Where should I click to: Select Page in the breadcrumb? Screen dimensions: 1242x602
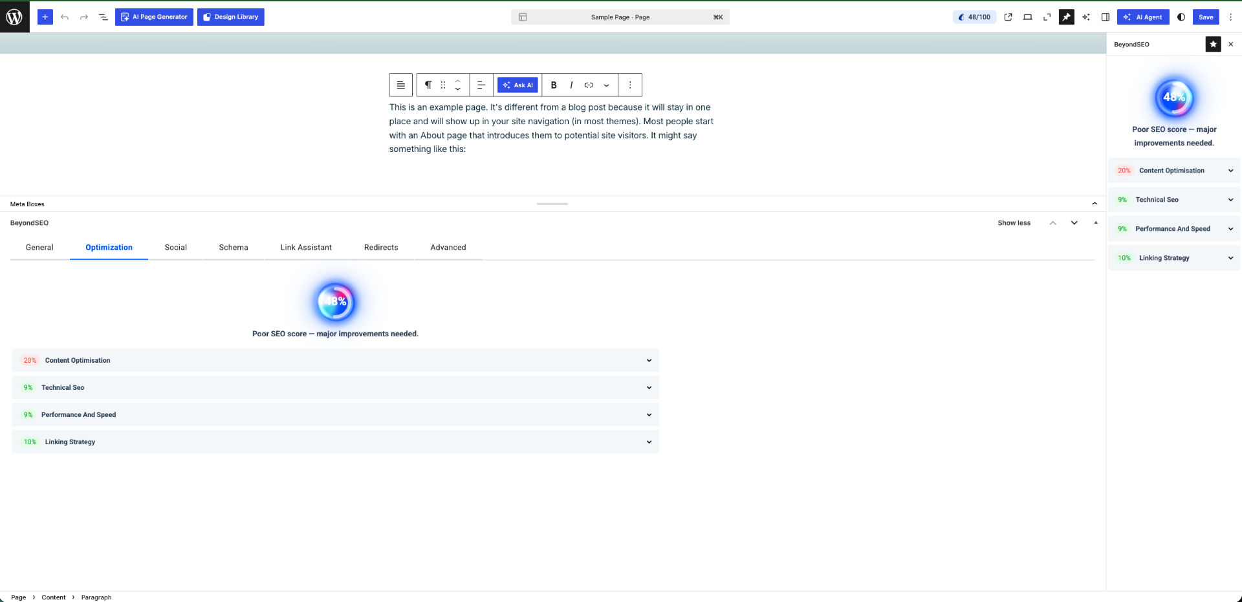coord(19,597)
